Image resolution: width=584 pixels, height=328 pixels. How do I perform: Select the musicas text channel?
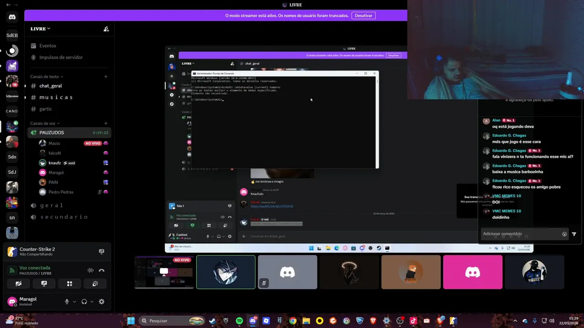[x=69, y=97]
